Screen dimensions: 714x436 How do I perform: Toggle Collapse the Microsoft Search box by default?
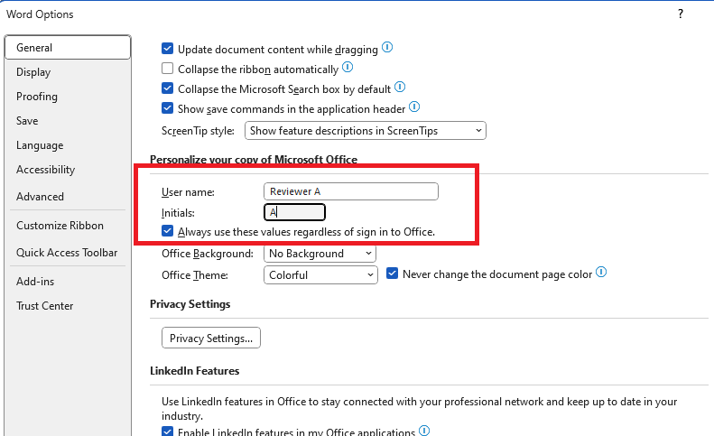pos(168,88)
